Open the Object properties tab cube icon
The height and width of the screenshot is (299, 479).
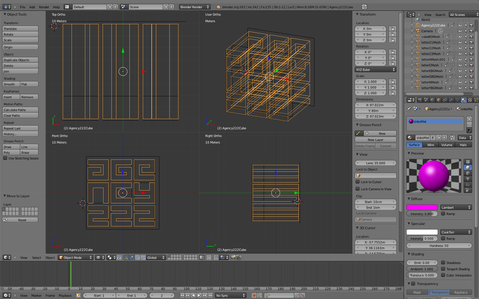point(439,100)
